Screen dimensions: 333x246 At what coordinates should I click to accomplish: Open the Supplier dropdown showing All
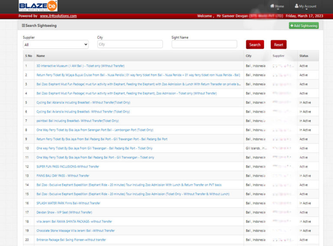click(x=55, y=45)
